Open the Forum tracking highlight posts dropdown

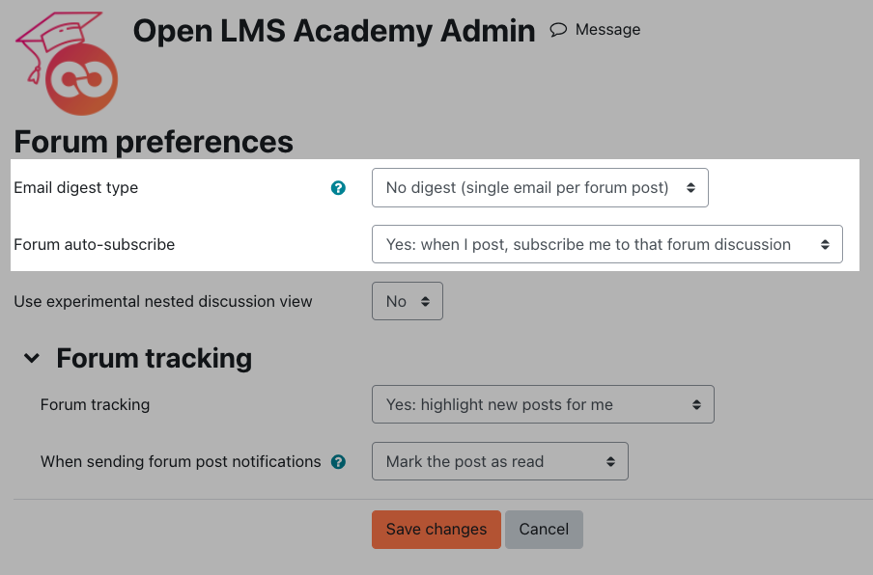(x=543, y=404)
